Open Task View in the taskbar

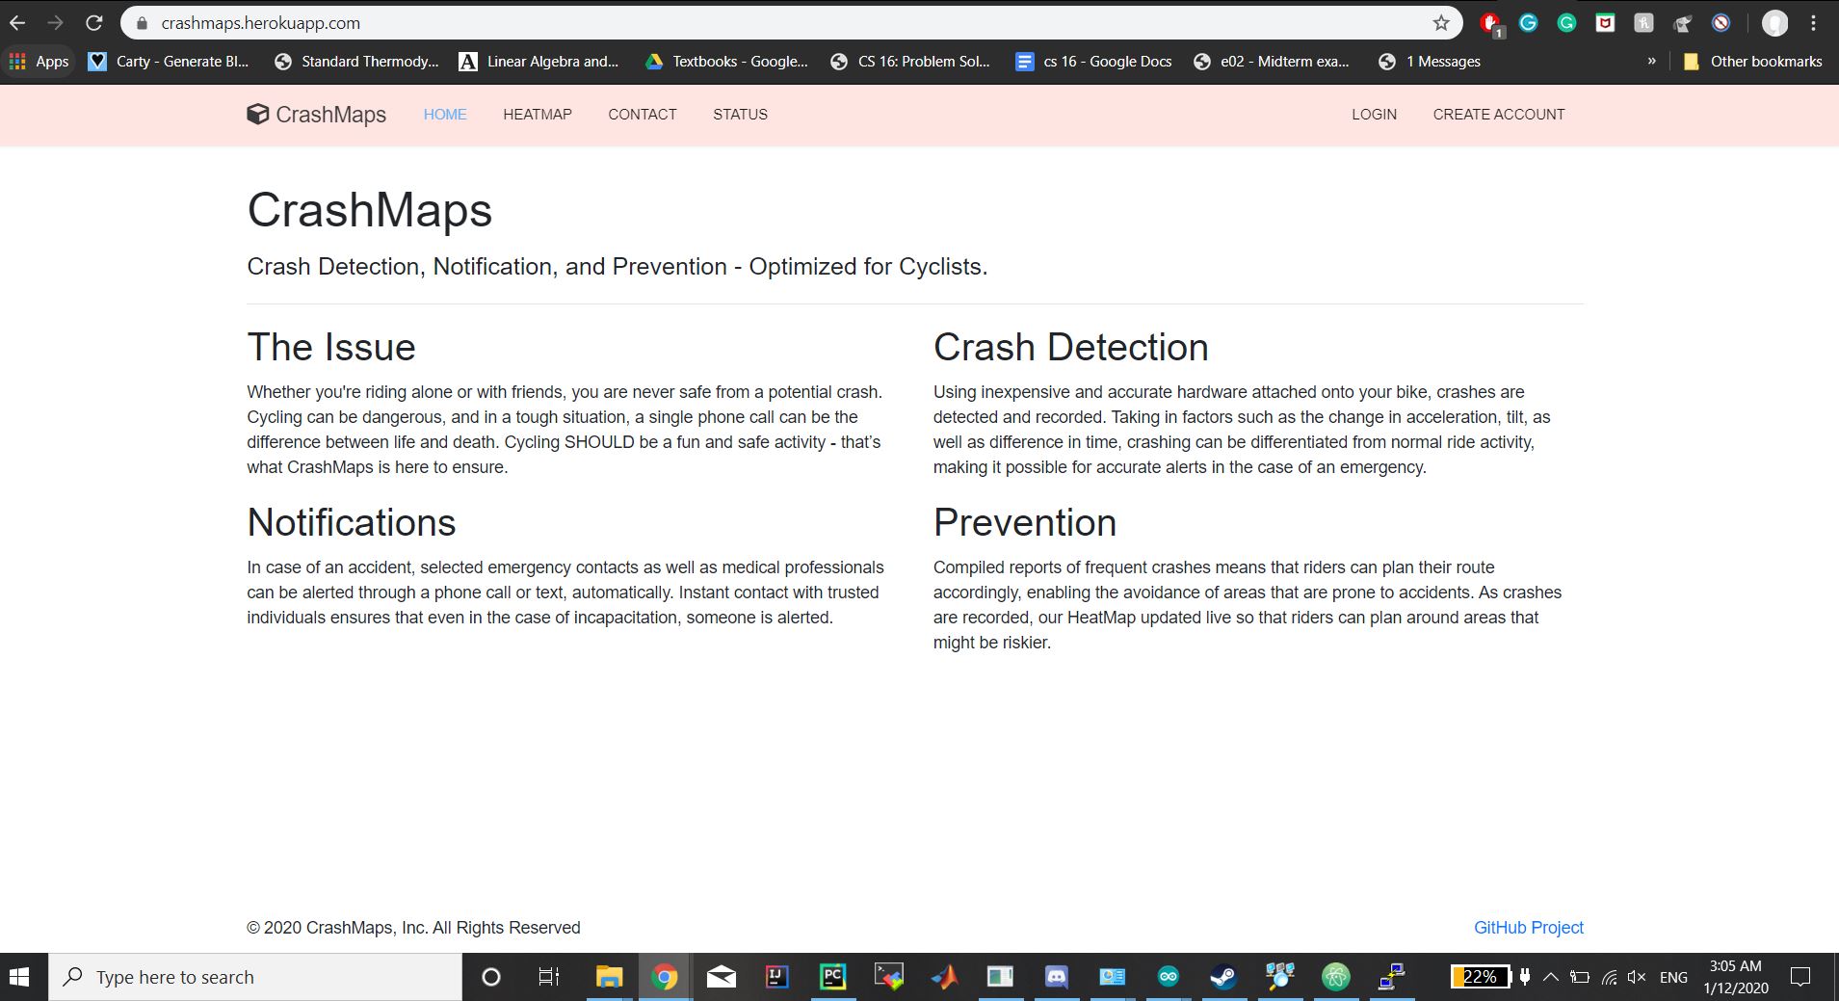point(548,977)
